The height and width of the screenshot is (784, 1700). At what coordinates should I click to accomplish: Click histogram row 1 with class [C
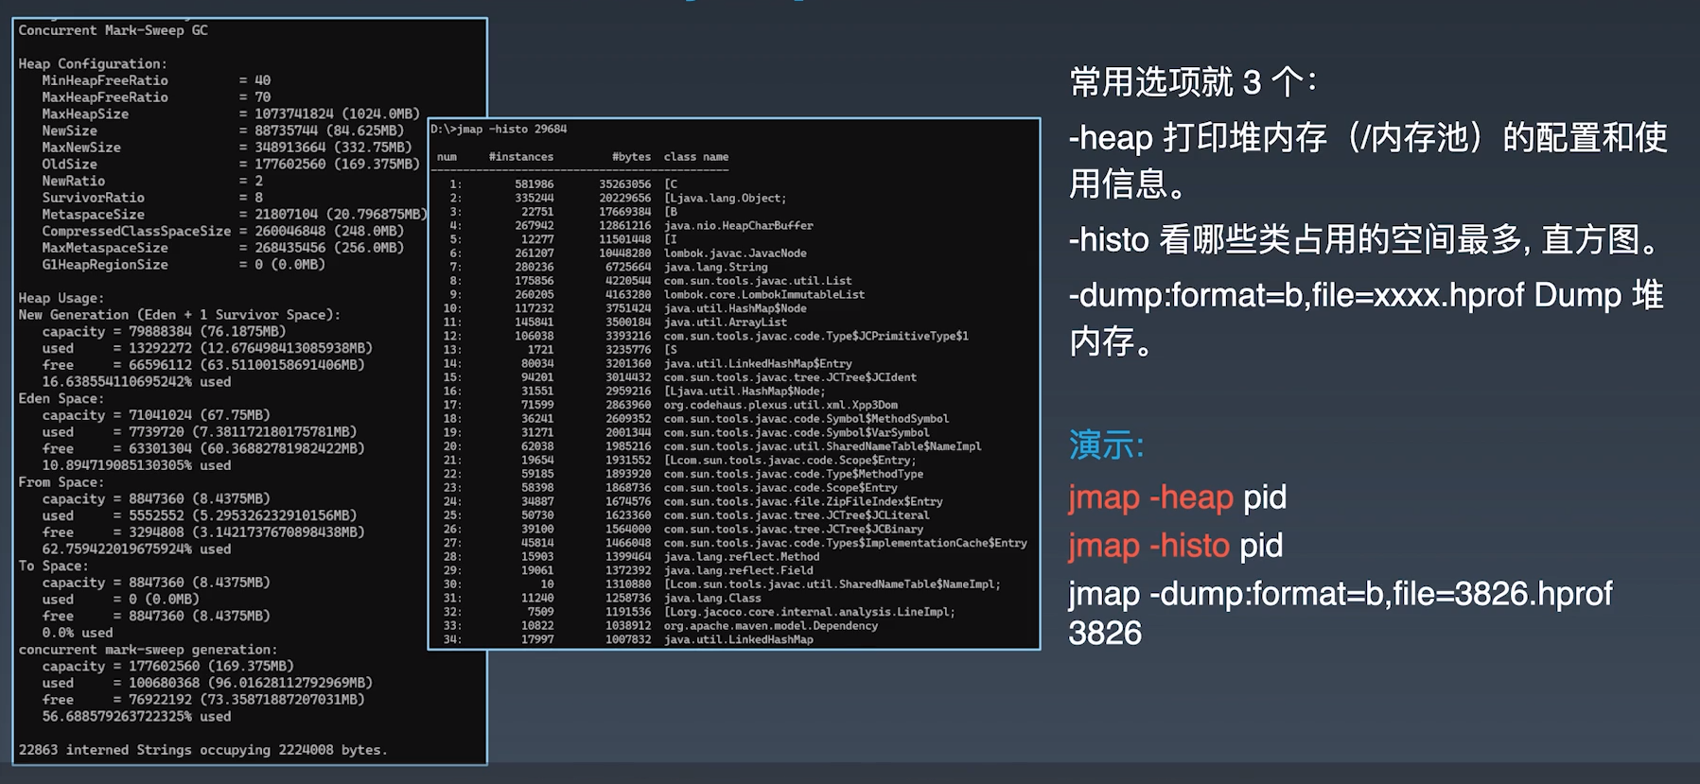pos(564,184)
